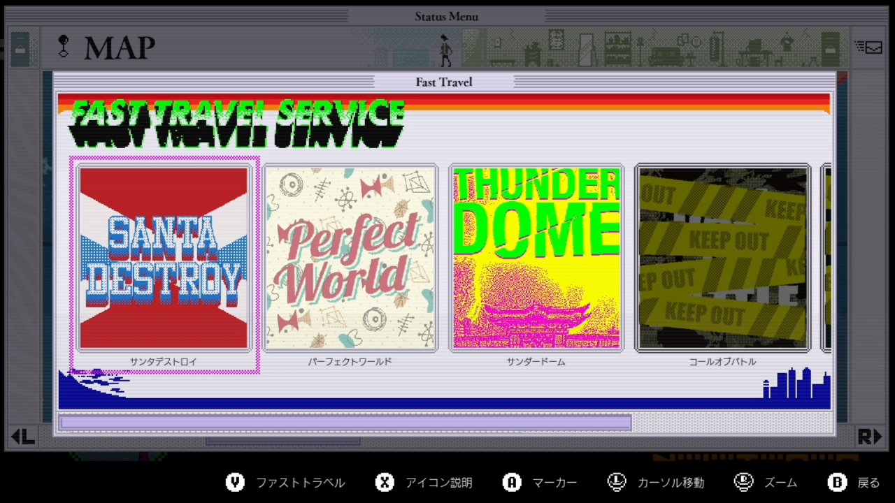This screenshot has height=503, width=895.
Task: Click the サンダードーム label
Action: click(x=536, y=362)
